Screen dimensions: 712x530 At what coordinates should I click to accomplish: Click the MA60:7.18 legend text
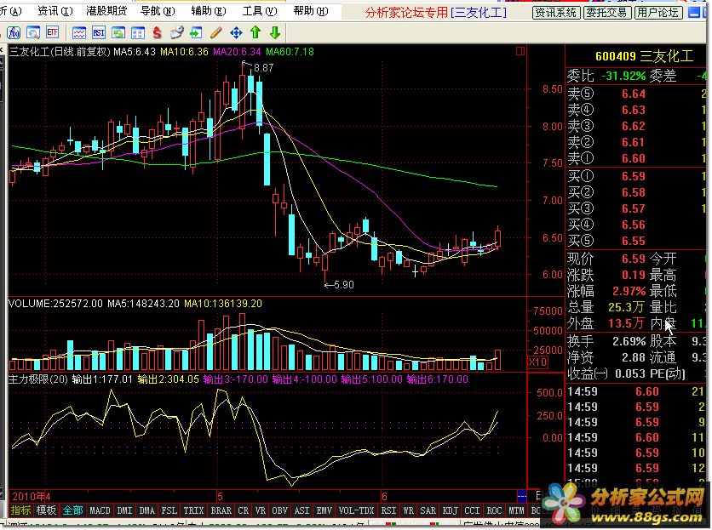pos(290,51)
